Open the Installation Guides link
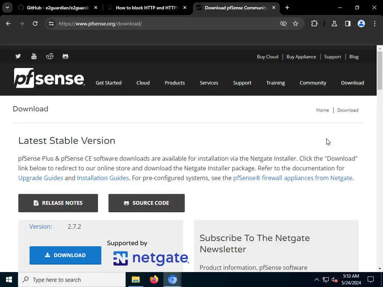Screen dimensions: 383x287 [x=103, y=178]
